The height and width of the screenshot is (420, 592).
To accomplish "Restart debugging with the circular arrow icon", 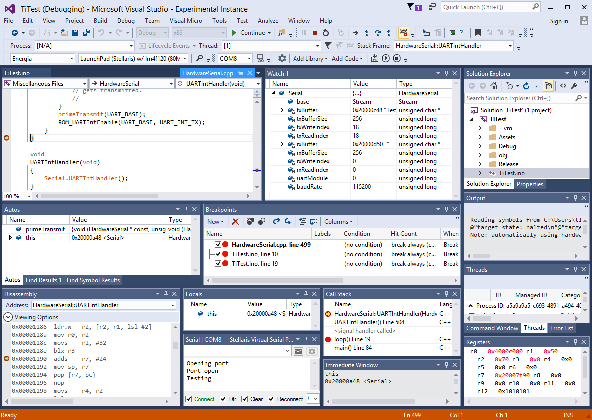I will (x=326, y=33).
